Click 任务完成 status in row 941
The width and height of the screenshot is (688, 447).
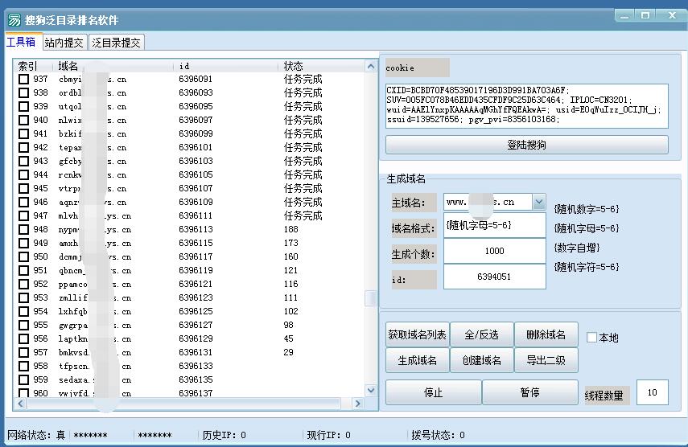coord(303,133)
